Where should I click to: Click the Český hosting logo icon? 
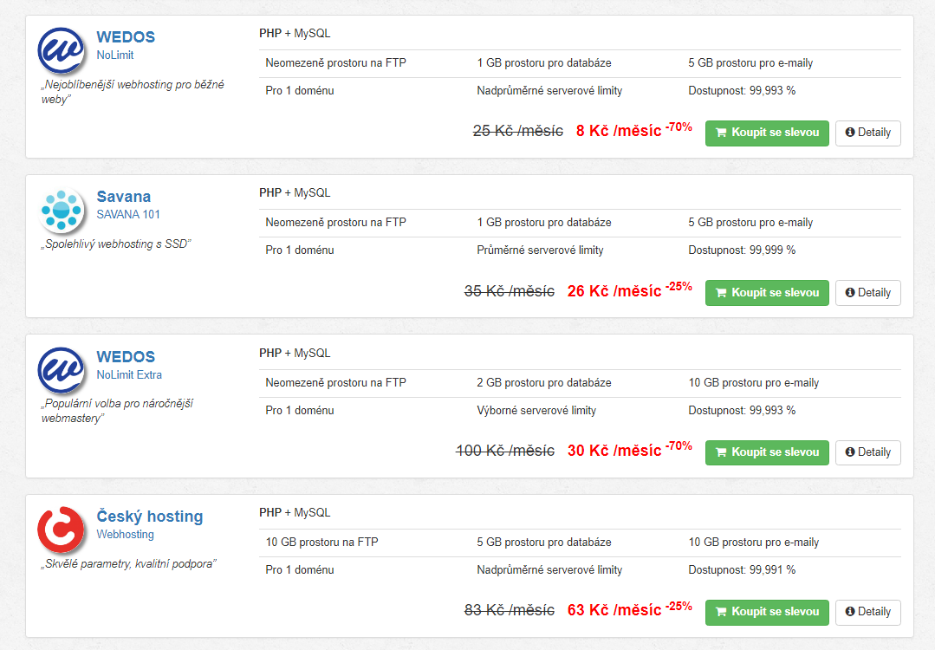(62, 530)
